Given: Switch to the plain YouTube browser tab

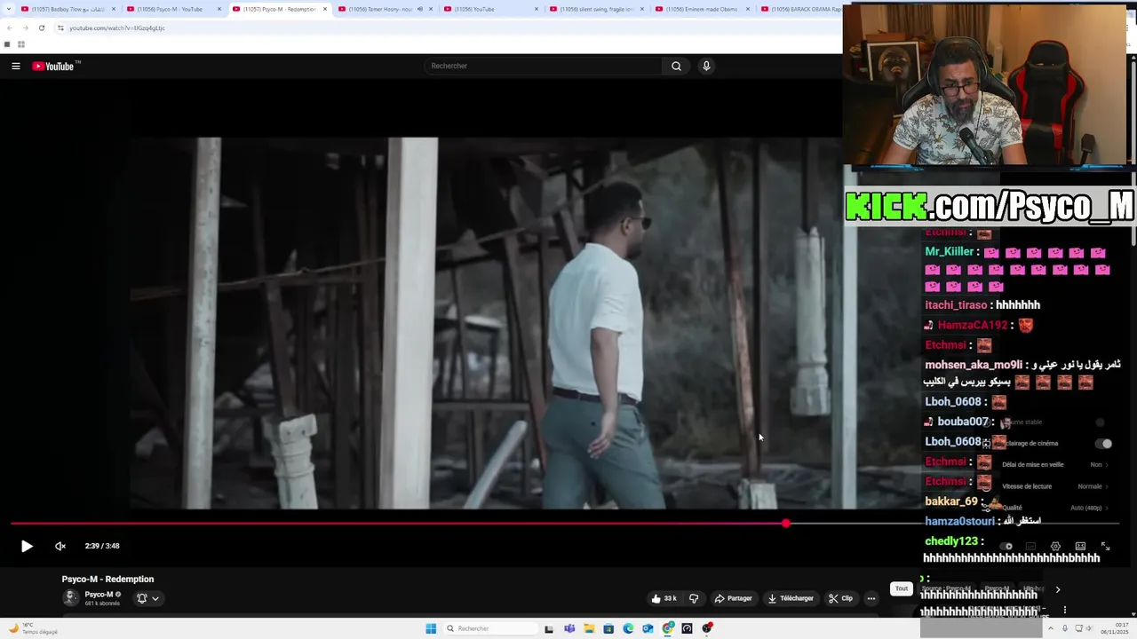Looking at the screenshot, I should (x=490, y=9).
